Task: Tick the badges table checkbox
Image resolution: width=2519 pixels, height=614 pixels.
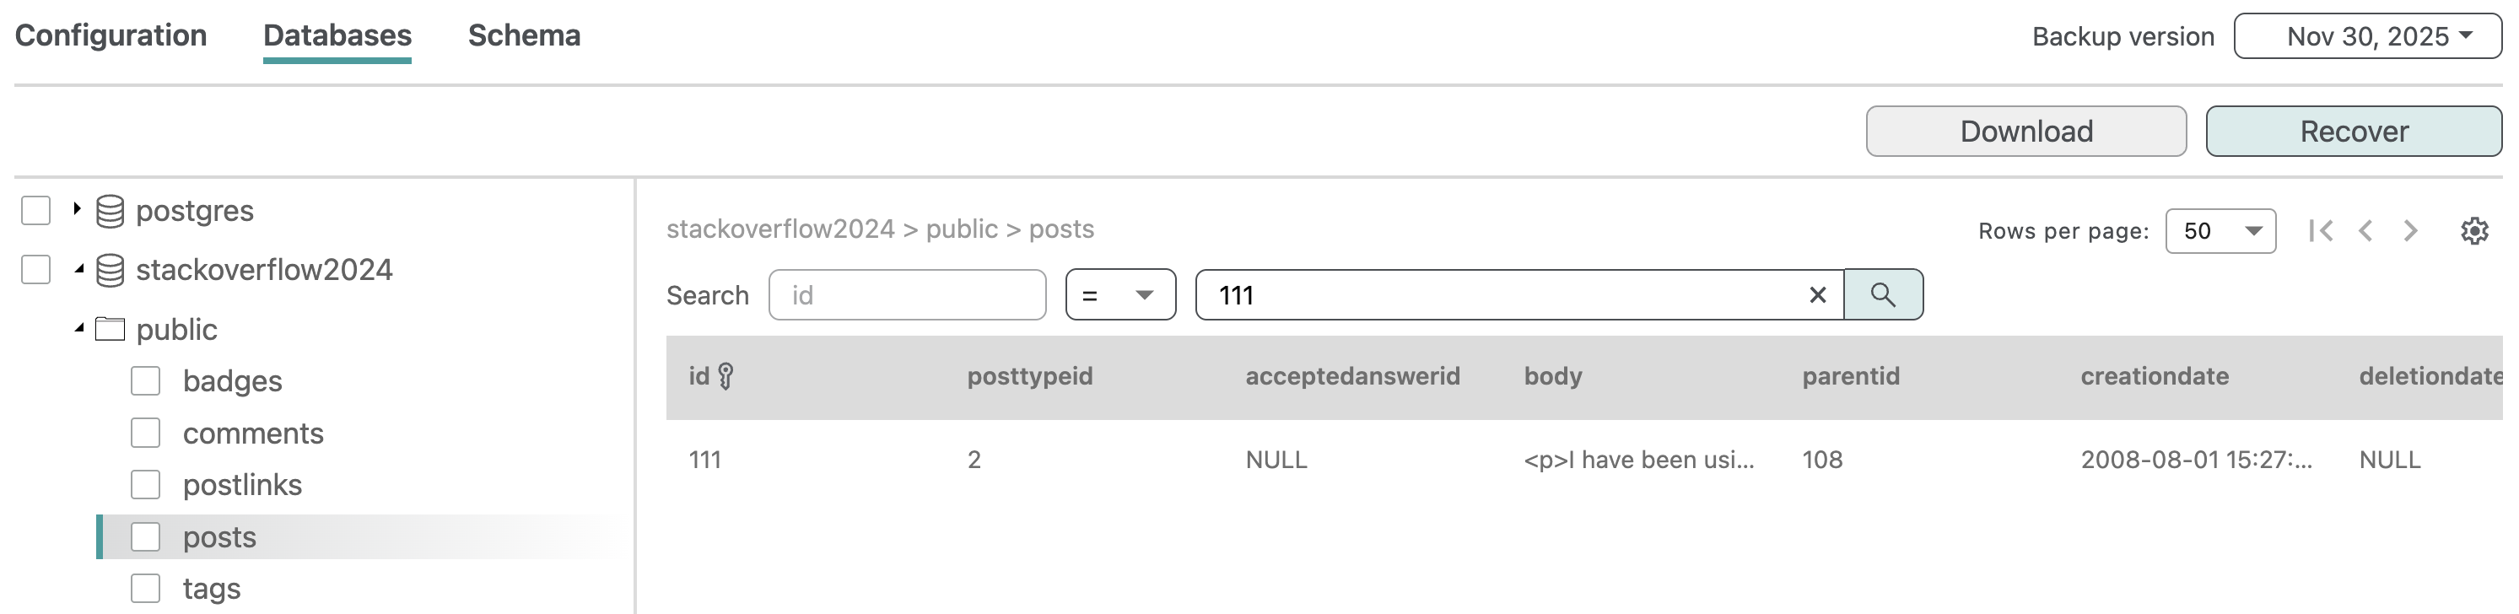Action: [146, 380]
